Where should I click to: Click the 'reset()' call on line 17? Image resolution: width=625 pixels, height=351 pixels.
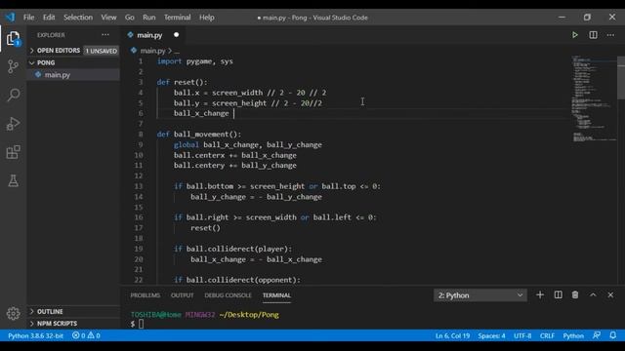click(x=205, y=227)
